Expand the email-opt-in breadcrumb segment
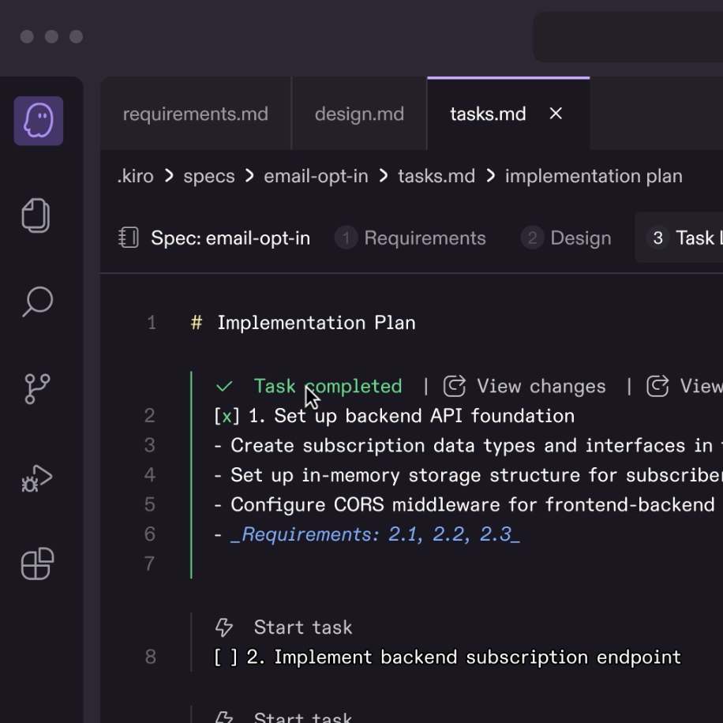 pyautogui.click(x=316, y=176)
